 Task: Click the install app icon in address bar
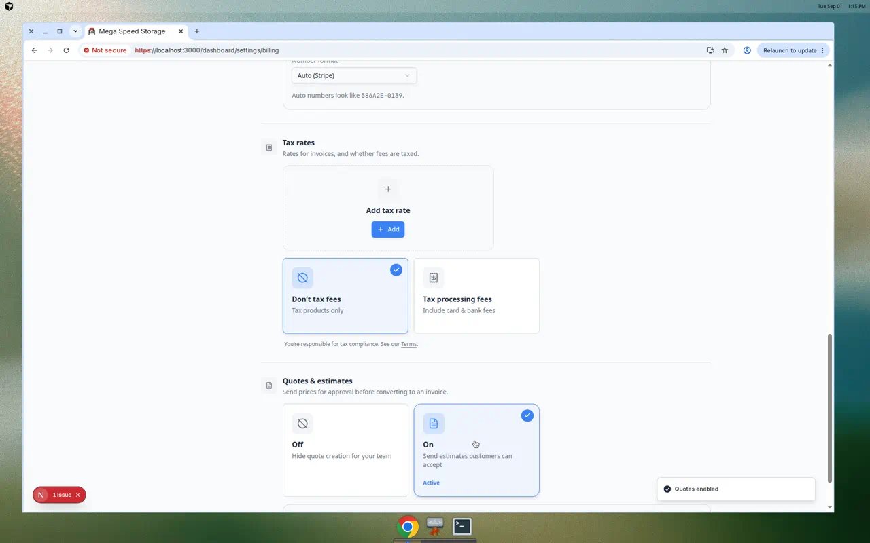click(x=710, y=50)
